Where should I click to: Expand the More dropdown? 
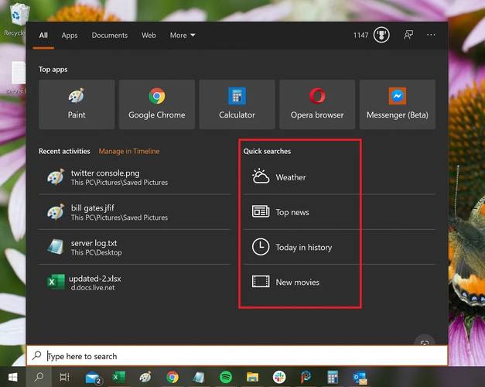click(x=183, y=36)
